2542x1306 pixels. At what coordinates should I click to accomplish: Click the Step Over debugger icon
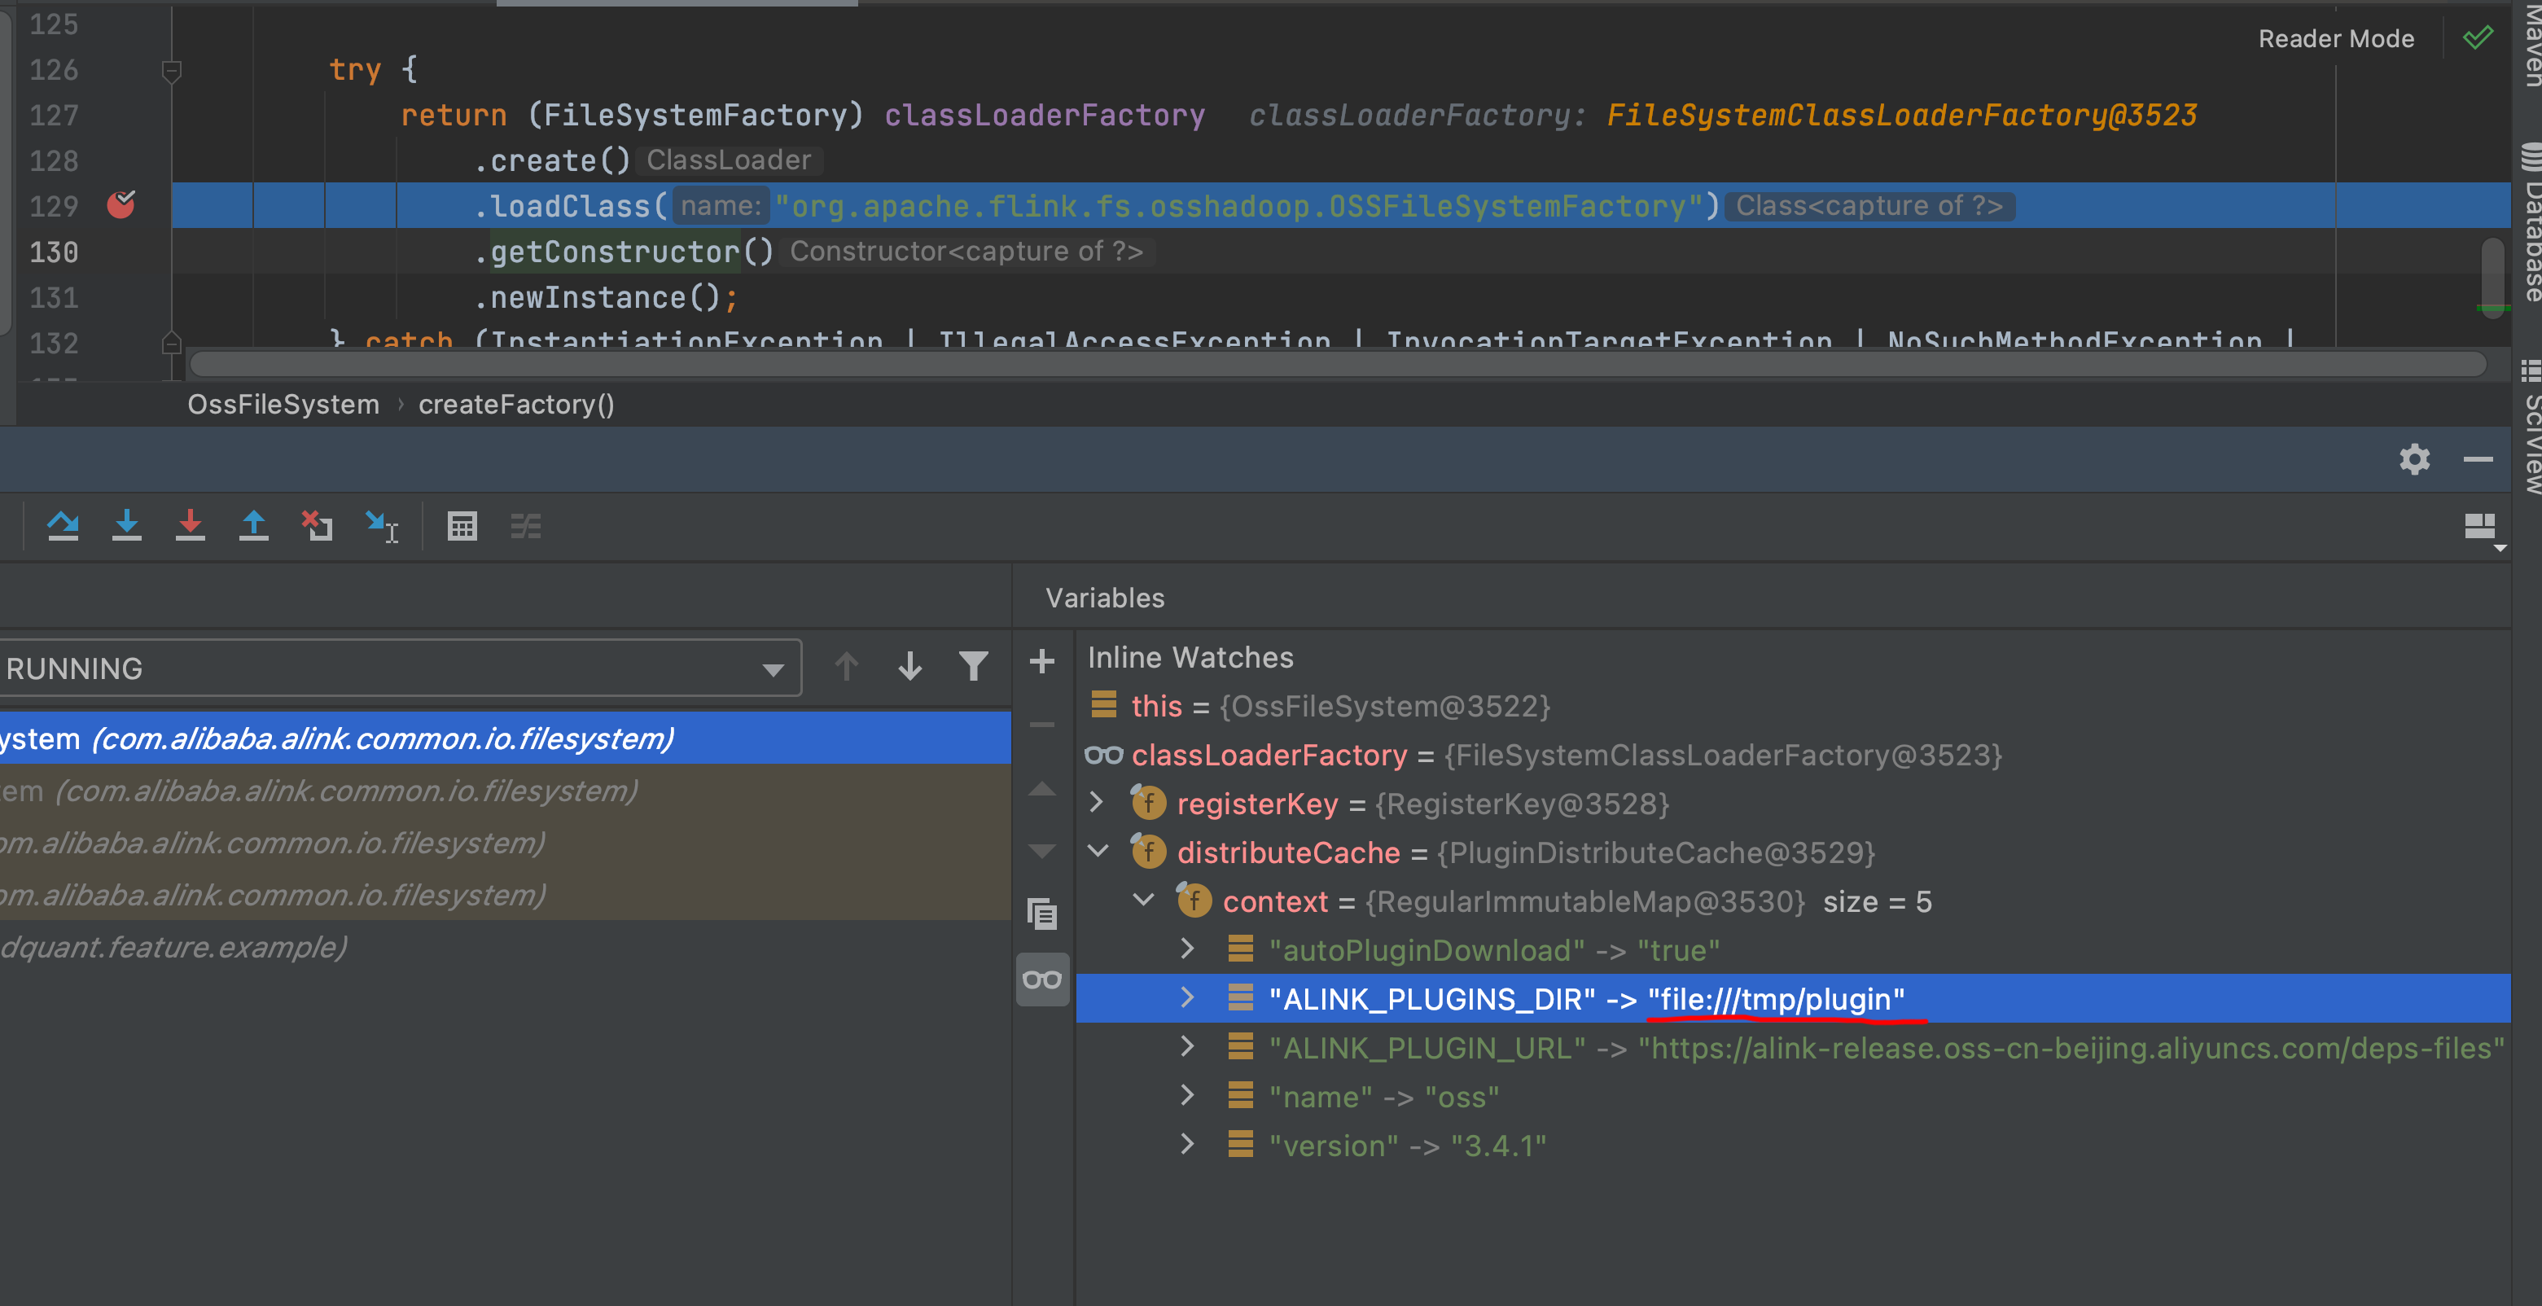(64, 525)
